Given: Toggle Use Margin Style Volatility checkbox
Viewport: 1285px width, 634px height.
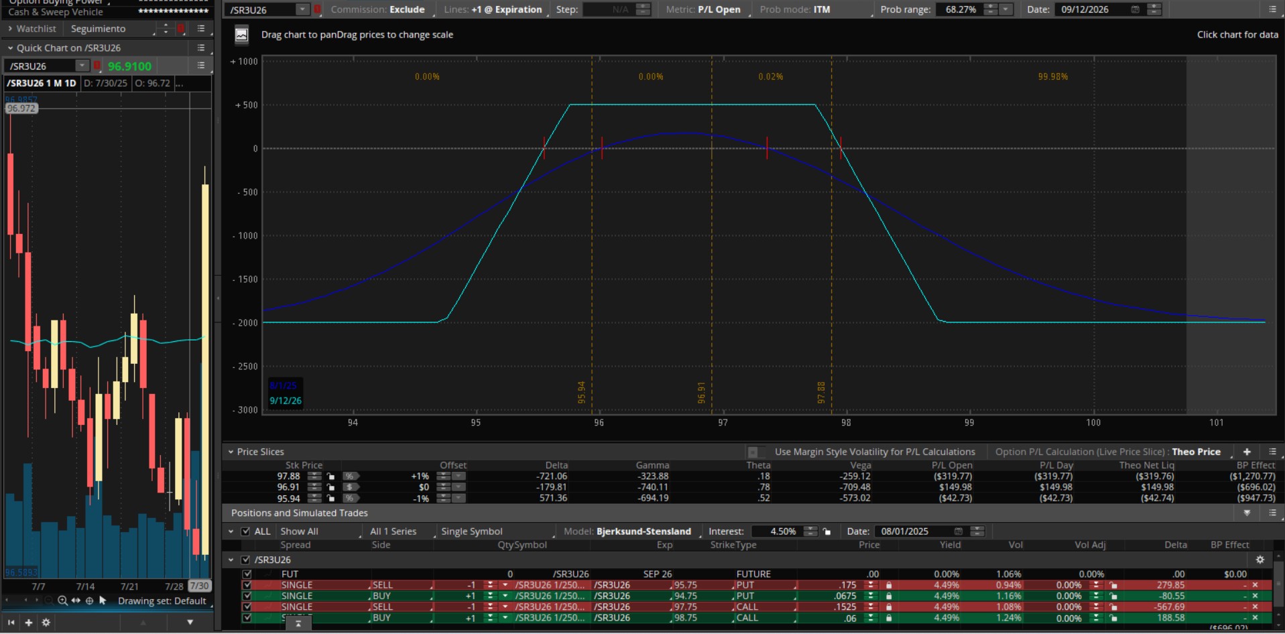Looking at the screenshot, I should pyautogui.click(x=753, y=452).
